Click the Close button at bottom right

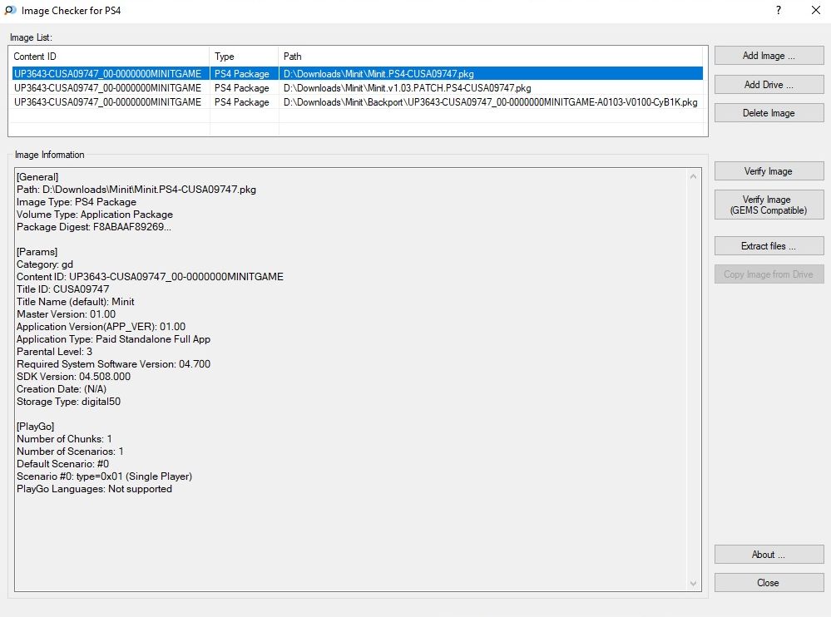click(769, 583)
